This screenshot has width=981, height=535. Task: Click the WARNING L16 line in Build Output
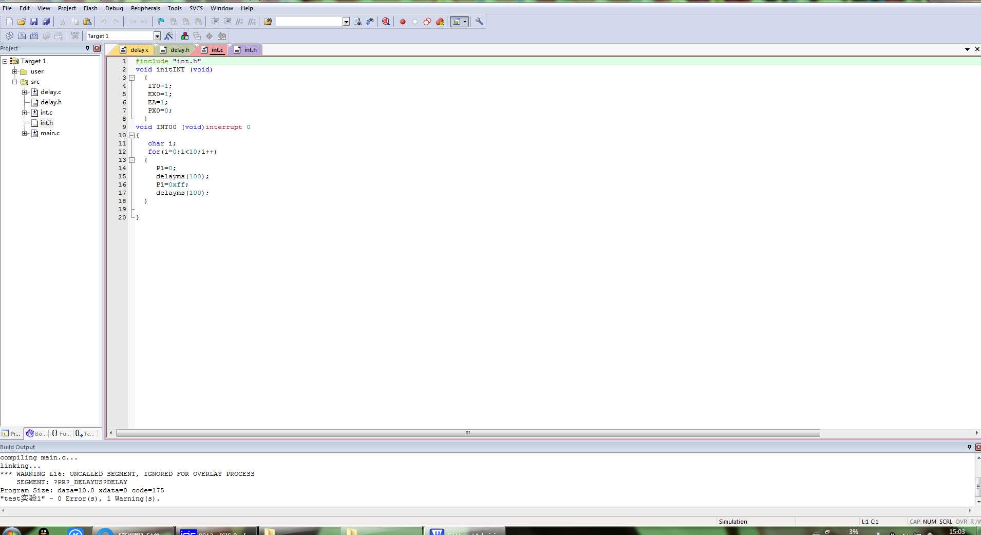pyautogui.click(x=127, y=474)
